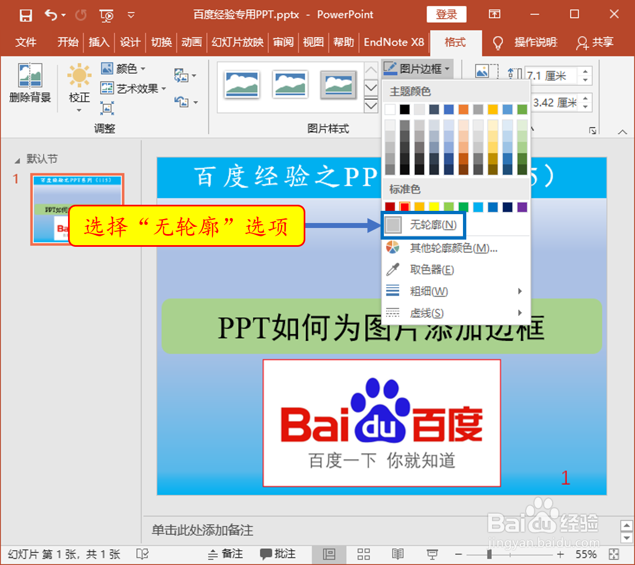The image size is (635, 565).
Task: Collapse the ribbon with the caret icon
Action: 622,132
